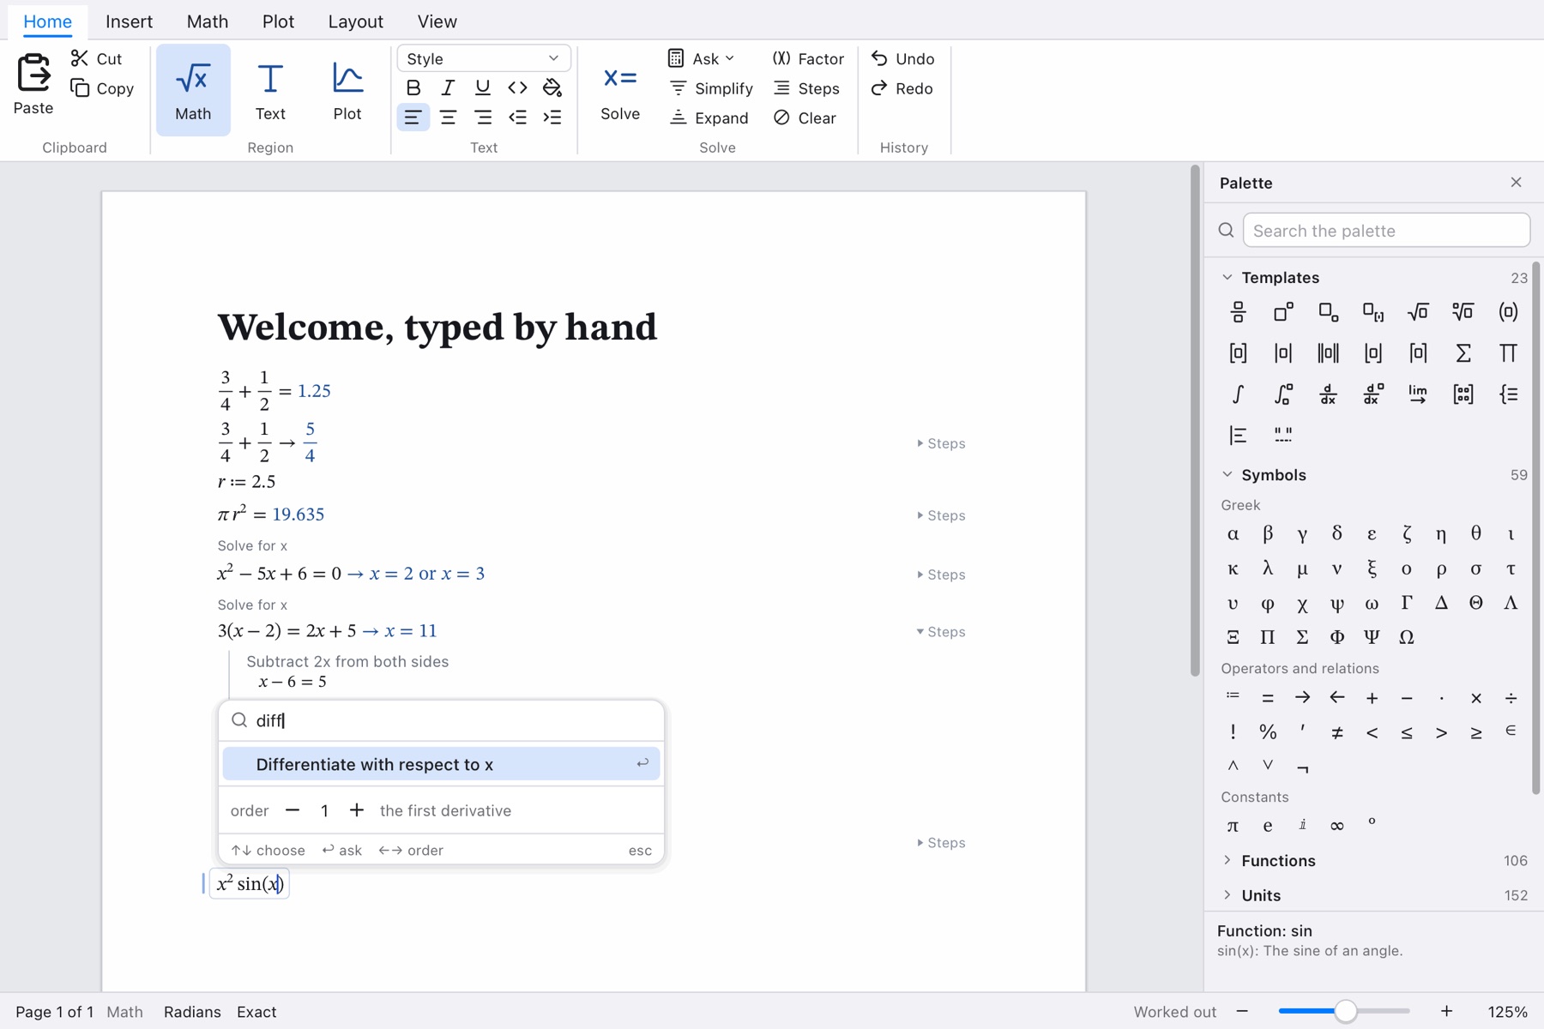
Task: Insert the fraction template from palette
Action: click(x=1238, y=312)
